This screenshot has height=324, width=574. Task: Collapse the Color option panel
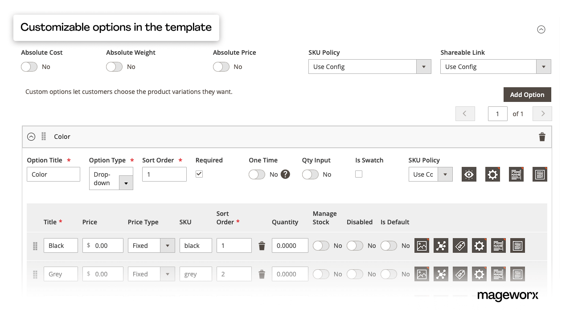31,137
